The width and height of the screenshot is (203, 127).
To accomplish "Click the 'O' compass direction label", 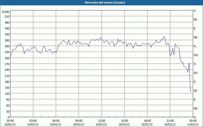I will pos(195,64).
